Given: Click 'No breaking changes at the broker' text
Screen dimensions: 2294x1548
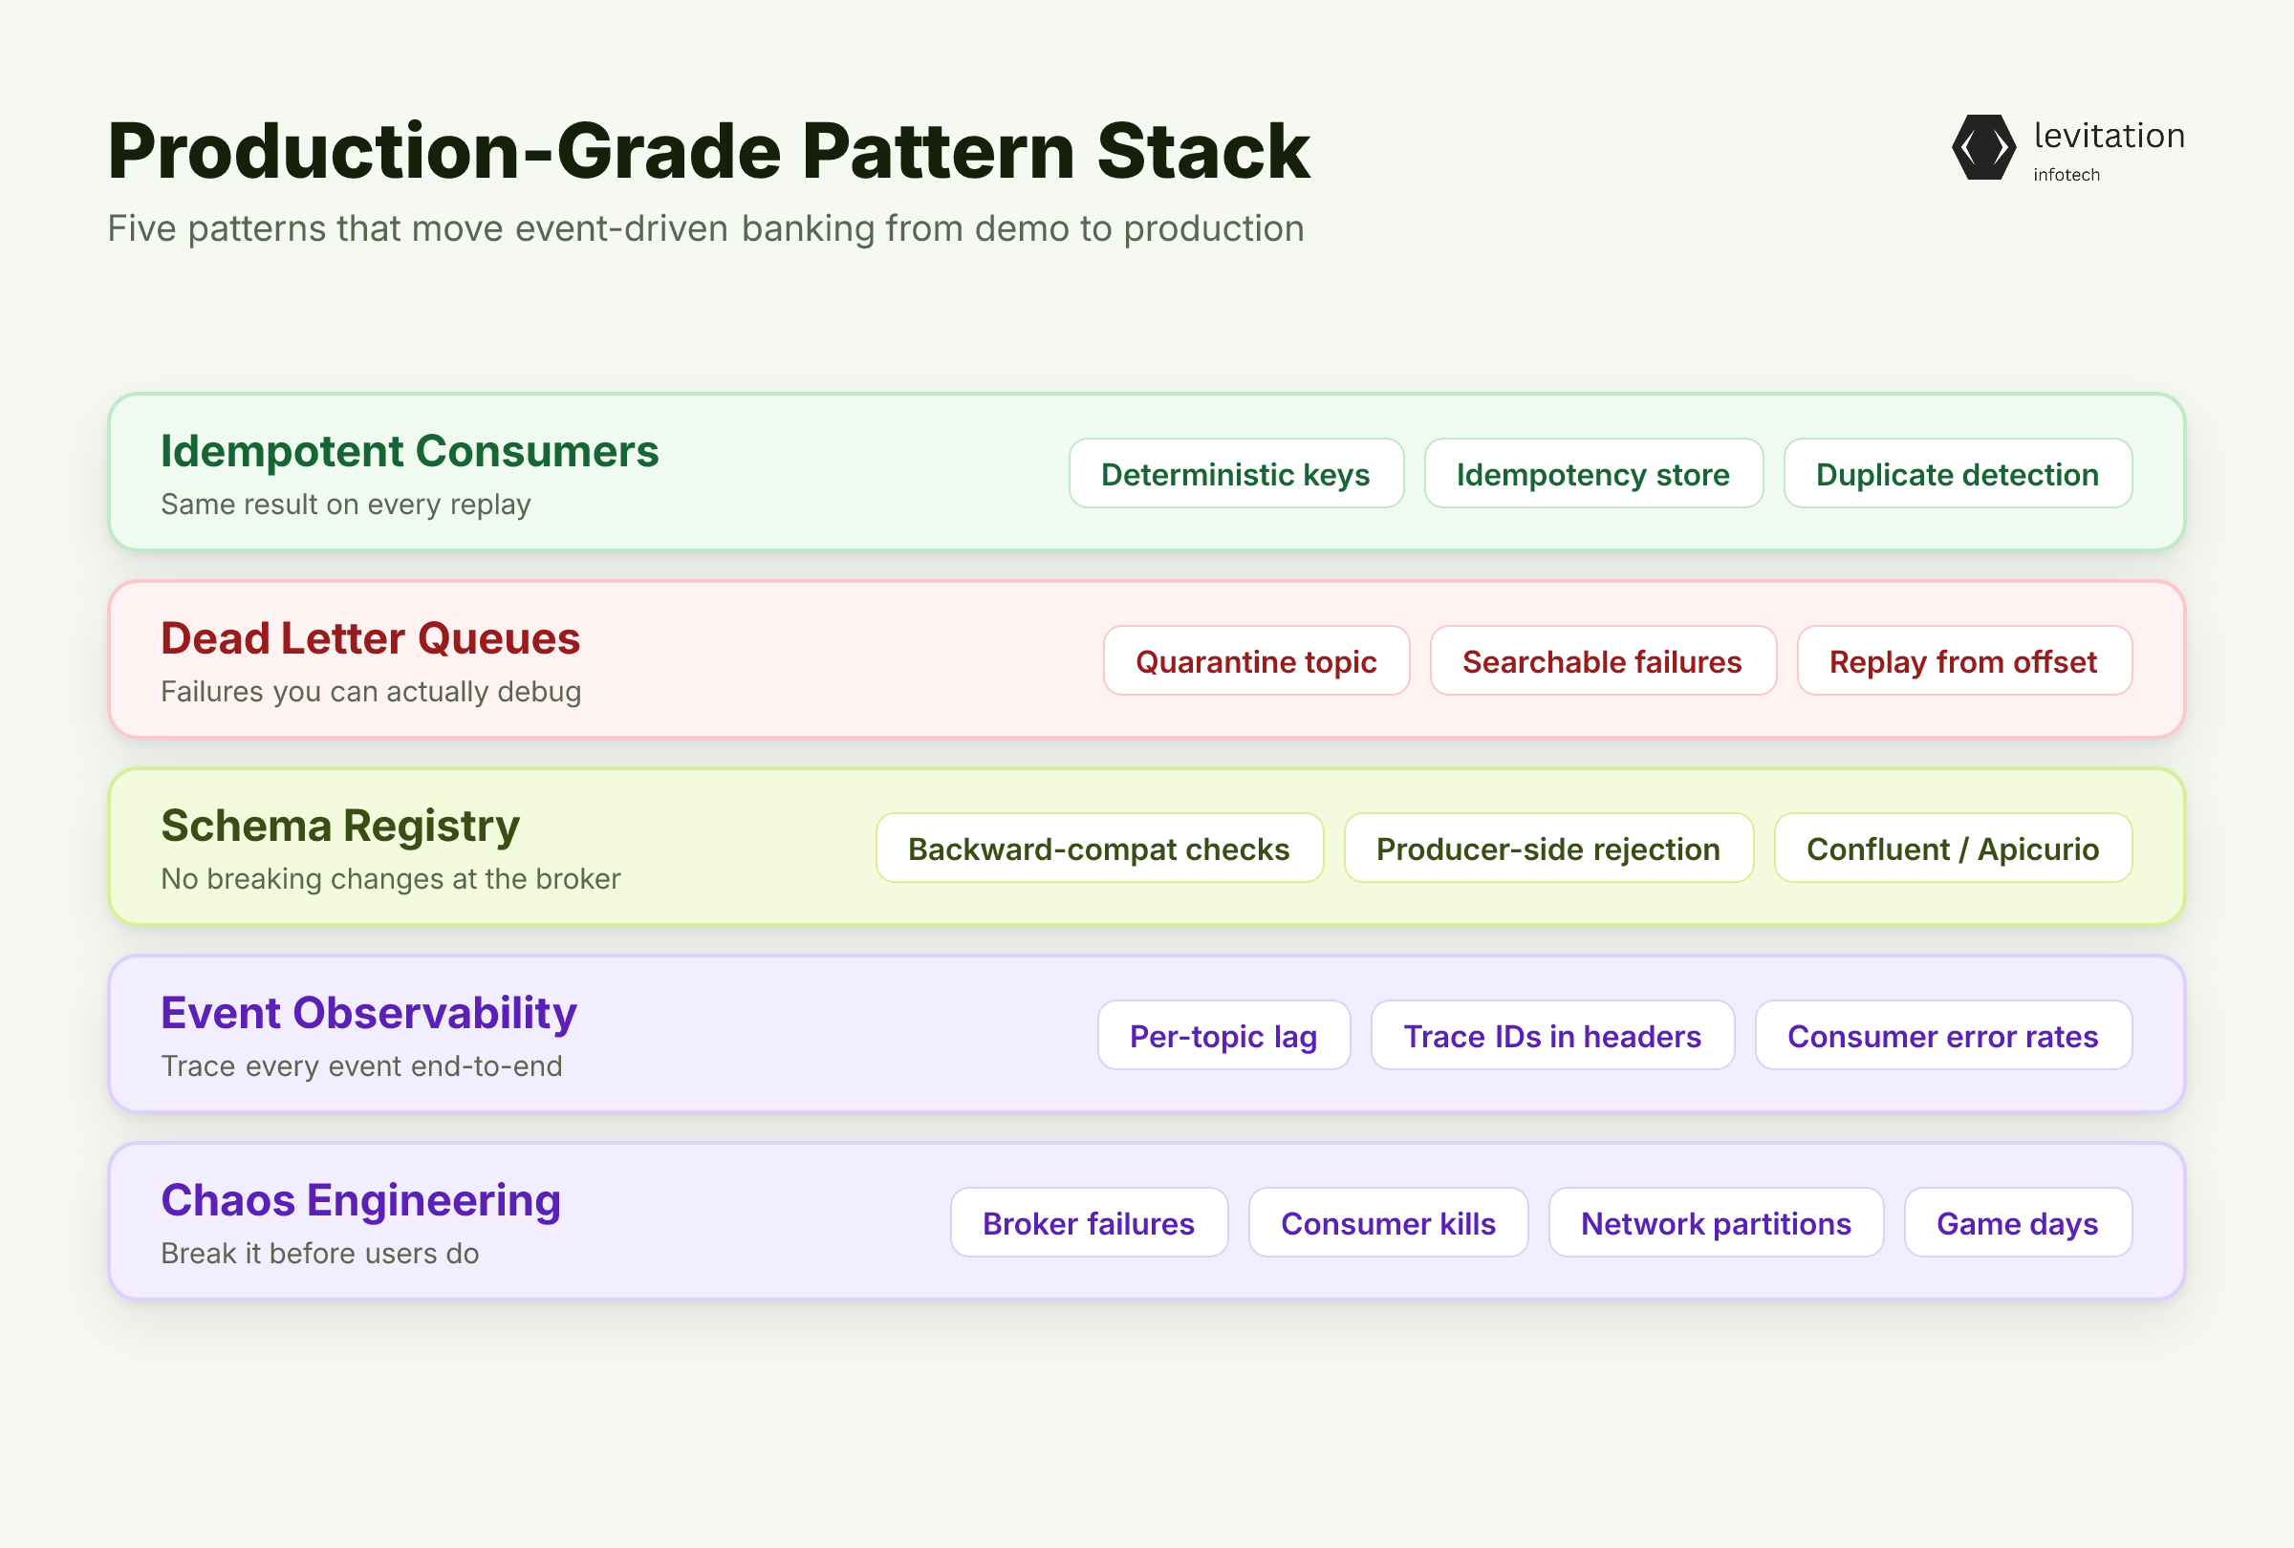Looking at the screenshot, I should [391, 879].
